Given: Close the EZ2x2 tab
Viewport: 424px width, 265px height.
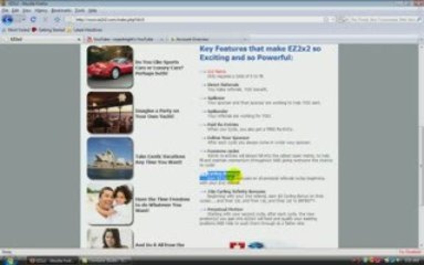Looking at the screenshot, I should click(x=79, y=39).
